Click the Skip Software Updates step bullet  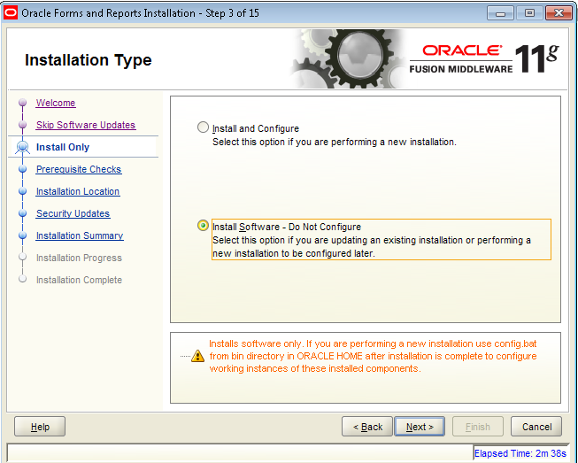[x=22, y=125]
